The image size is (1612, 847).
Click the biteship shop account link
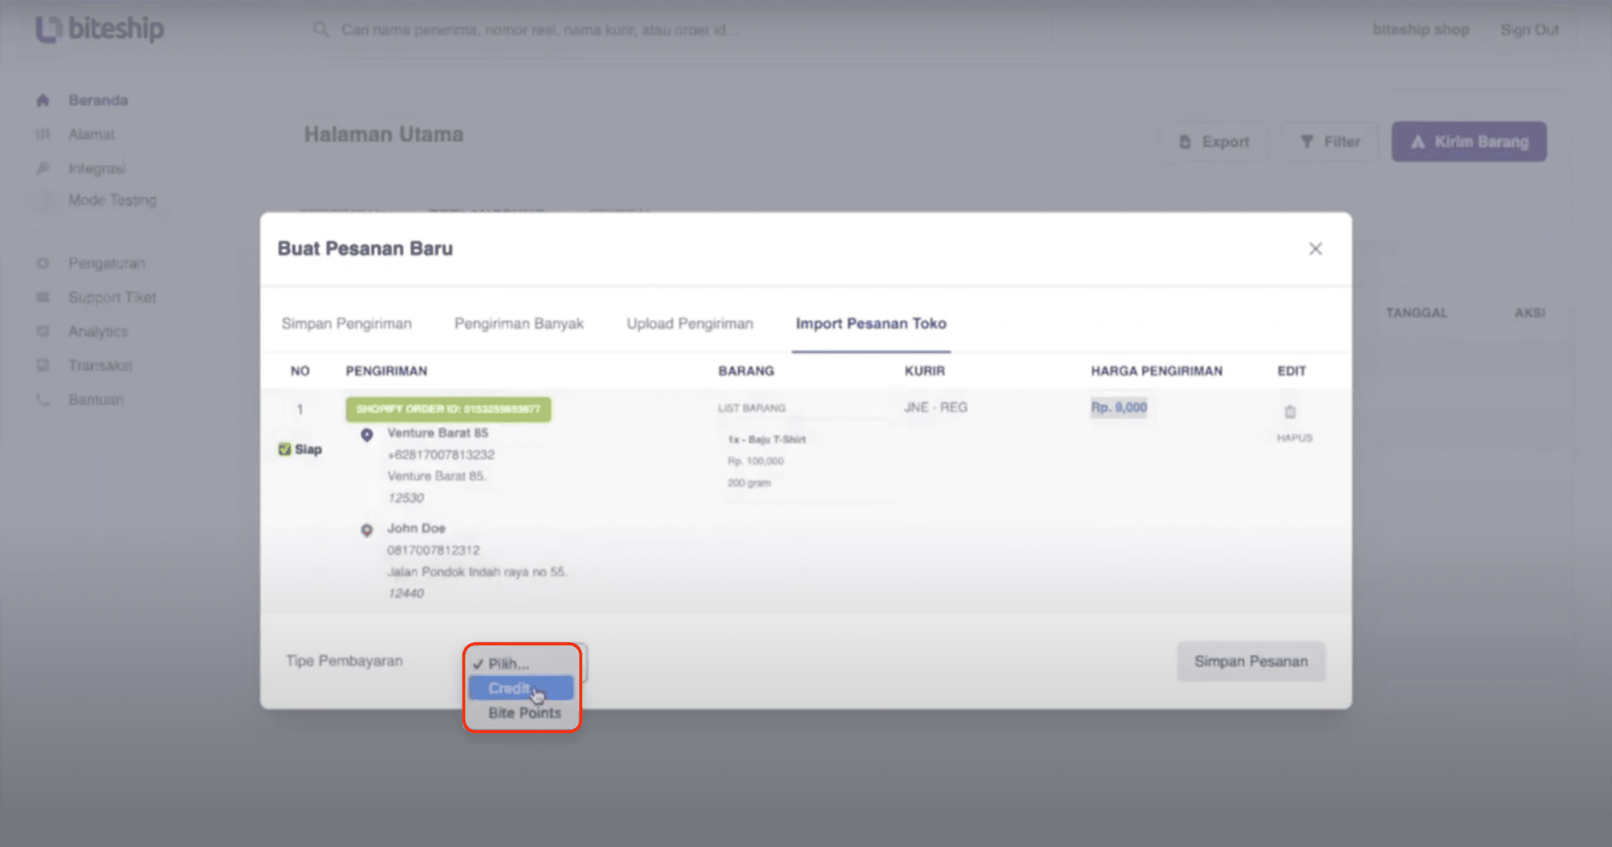1421,30
